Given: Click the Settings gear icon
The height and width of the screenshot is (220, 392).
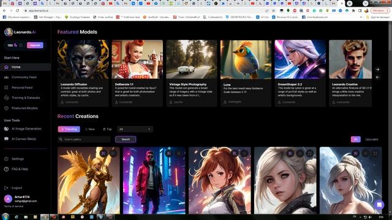Looking at the screenshot, I should [6, 159].
